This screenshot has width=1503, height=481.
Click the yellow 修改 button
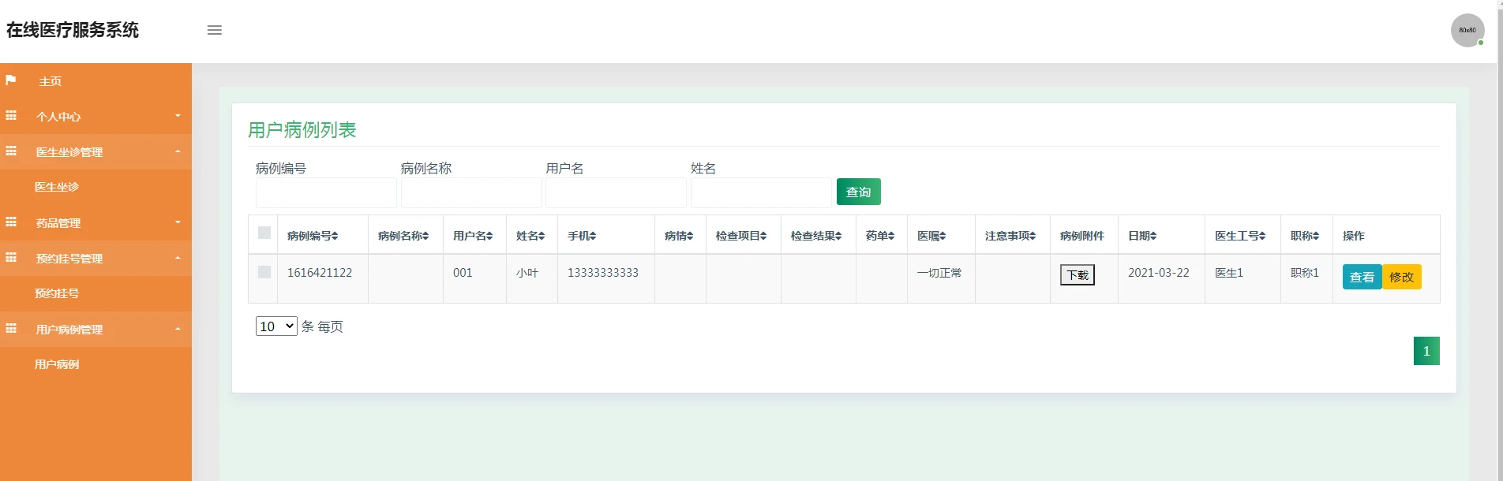[x=1402, y=277]
